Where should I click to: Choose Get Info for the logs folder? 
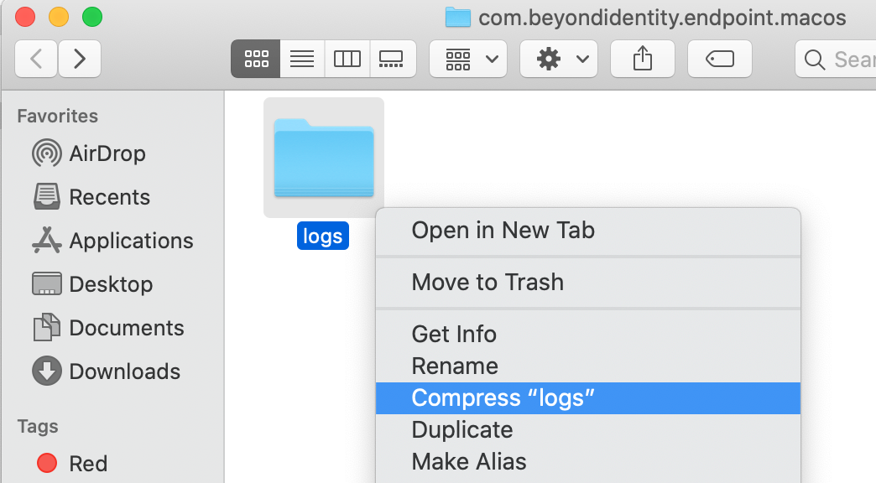tap(454, 335)
